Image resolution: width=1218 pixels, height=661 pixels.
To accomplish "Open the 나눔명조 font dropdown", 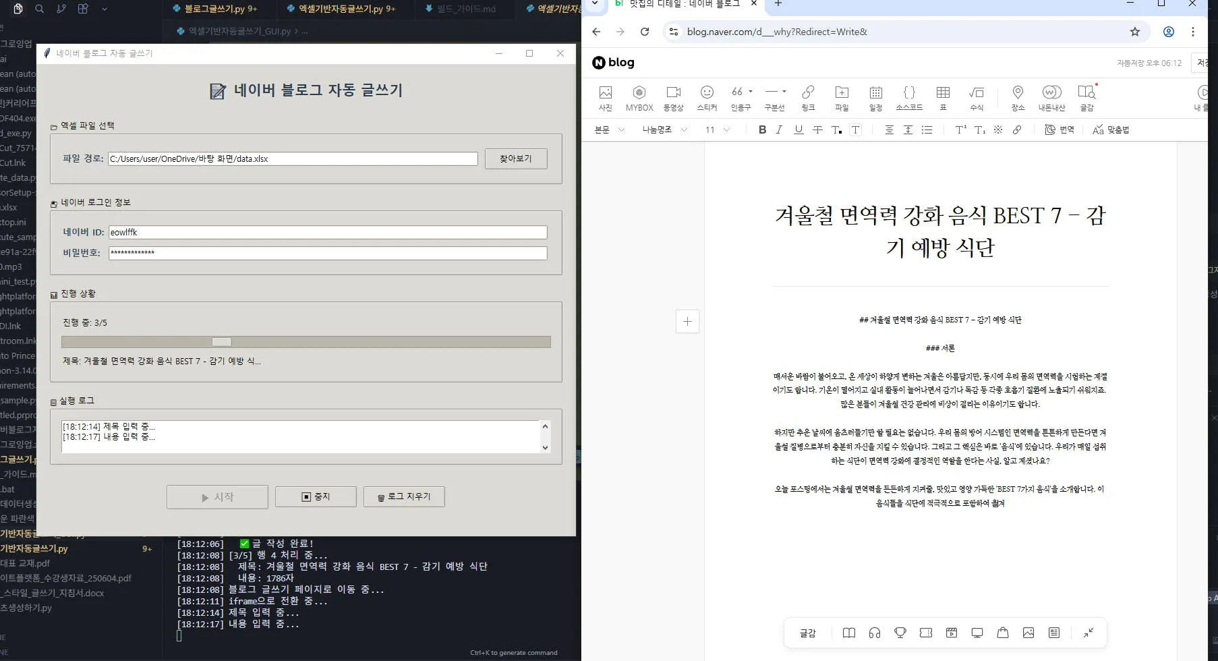I will point(664,130).
